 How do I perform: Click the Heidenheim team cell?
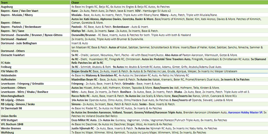tap(35, 75)
